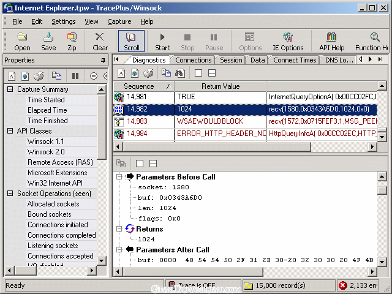
Task: Click font icon in Properties toolbar
Action: [12, 76]
